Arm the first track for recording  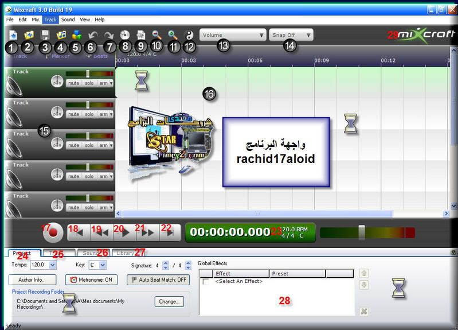(x=103, y=83)
